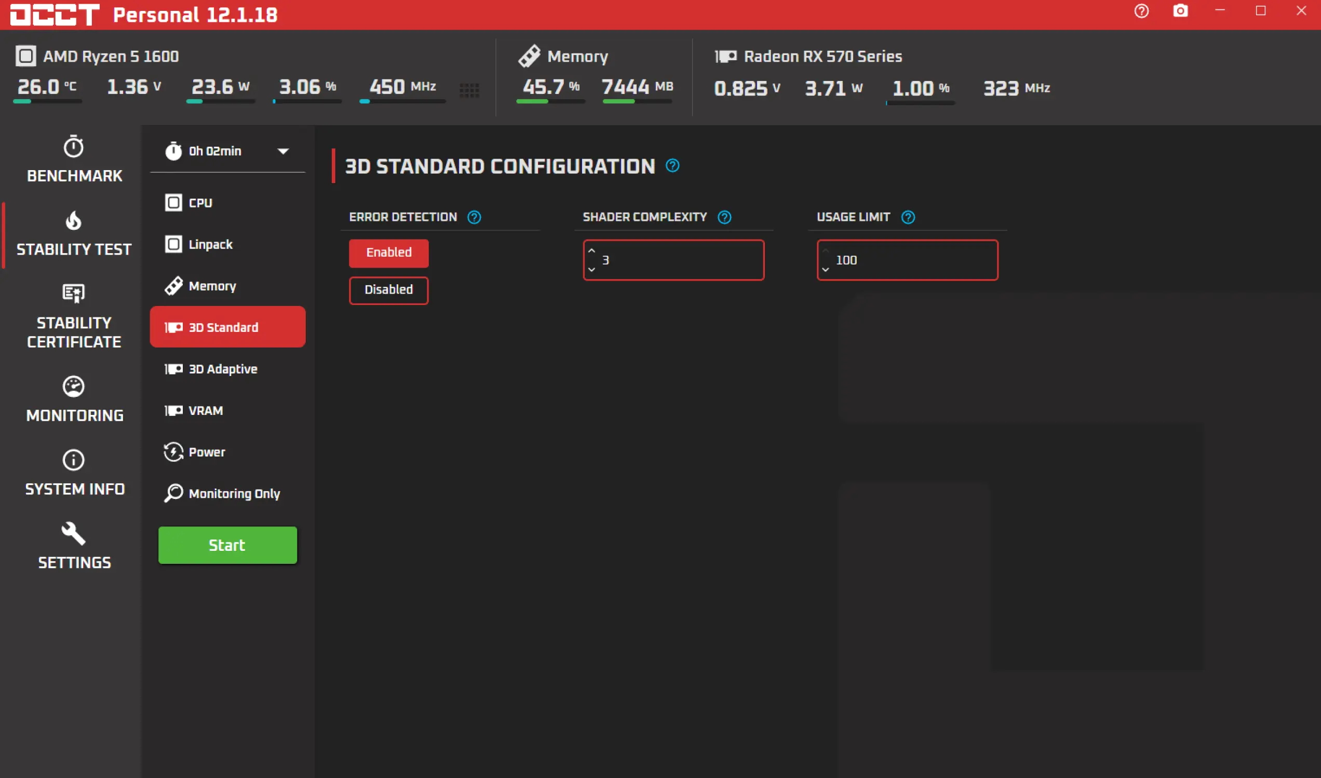
Task: Select the 3D Adaptive test
Action: point(223,369)
